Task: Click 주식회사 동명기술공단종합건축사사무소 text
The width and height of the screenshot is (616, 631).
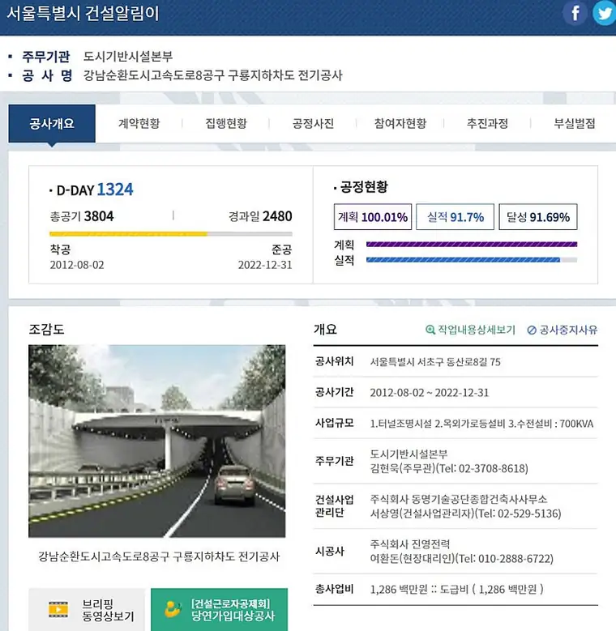Action: click(x=459, y=500)
